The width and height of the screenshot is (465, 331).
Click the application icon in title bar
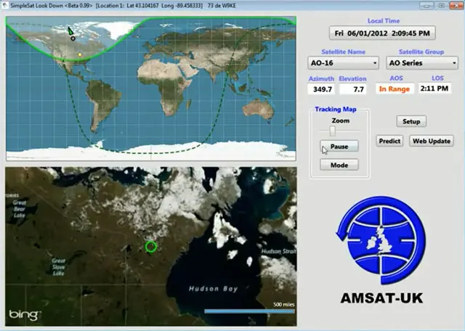[5, 5]
